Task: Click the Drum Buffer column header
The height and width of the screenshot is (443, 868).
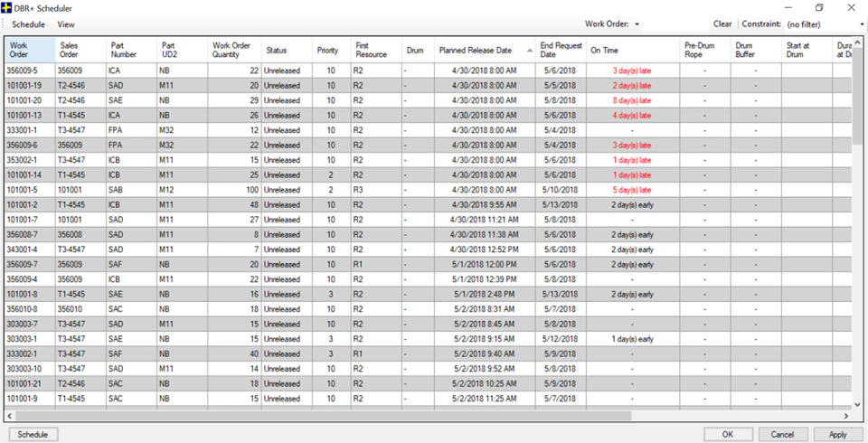Action: click(756, 50)
